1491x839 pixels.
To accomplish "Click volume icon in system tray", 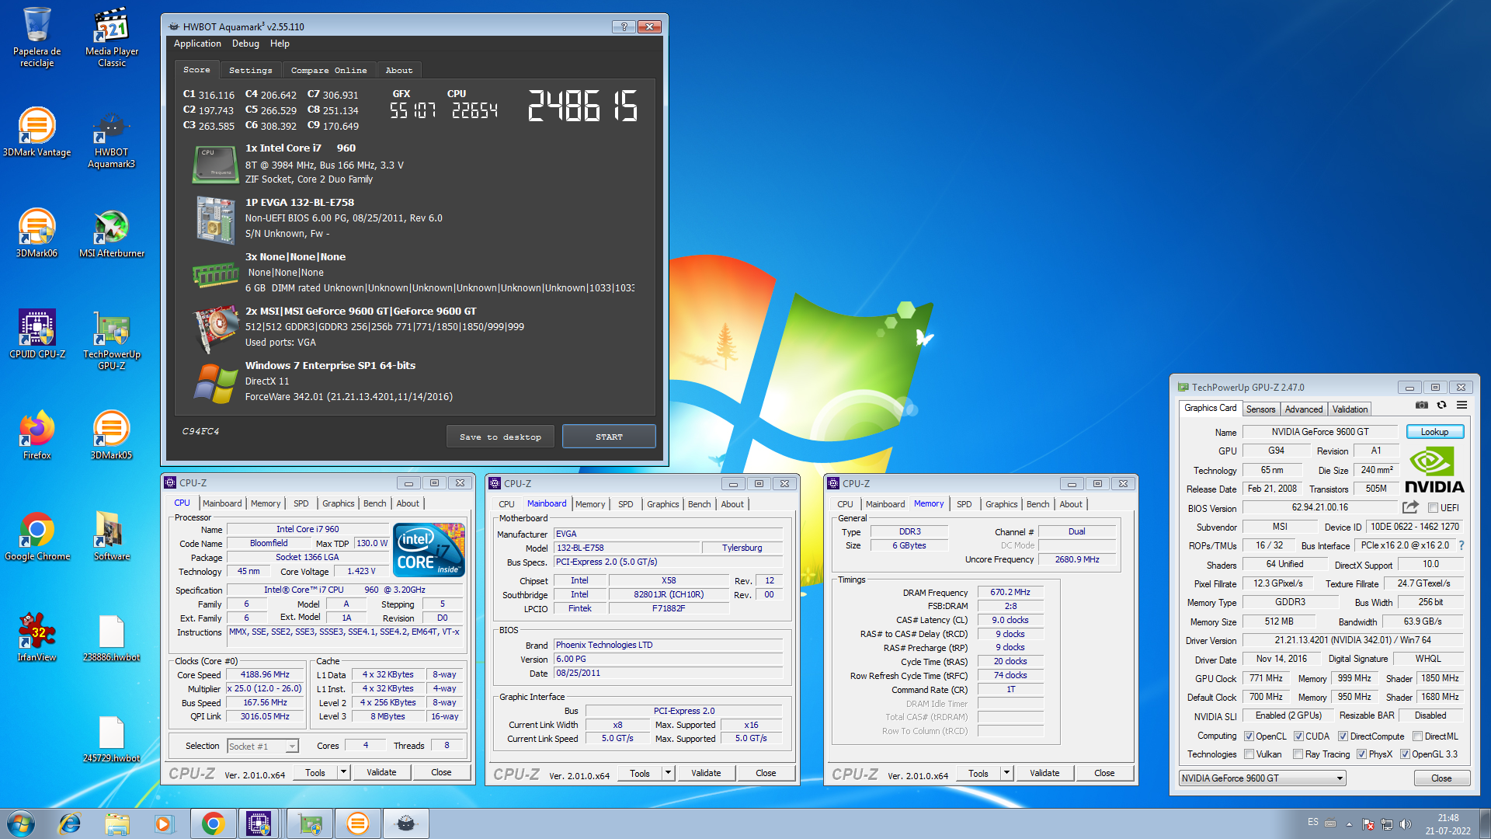I will (1405, 824).
